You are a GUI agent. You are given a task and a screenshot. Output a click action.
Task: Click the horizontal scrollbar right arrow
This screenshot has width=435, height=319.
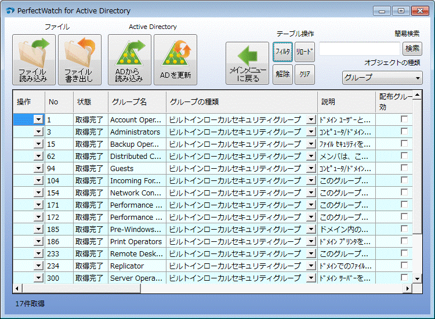tap(408, 288)
